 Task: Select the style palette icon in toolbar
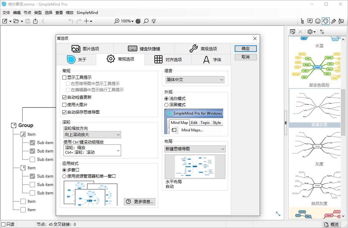coord(325,21)
